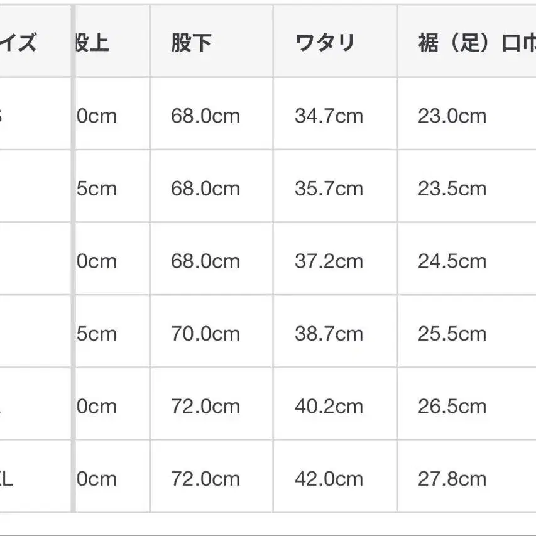Select the 24.5cm hem width value
Screen dimensions: 536x536
pyautogui.click(x=452, y=261)
